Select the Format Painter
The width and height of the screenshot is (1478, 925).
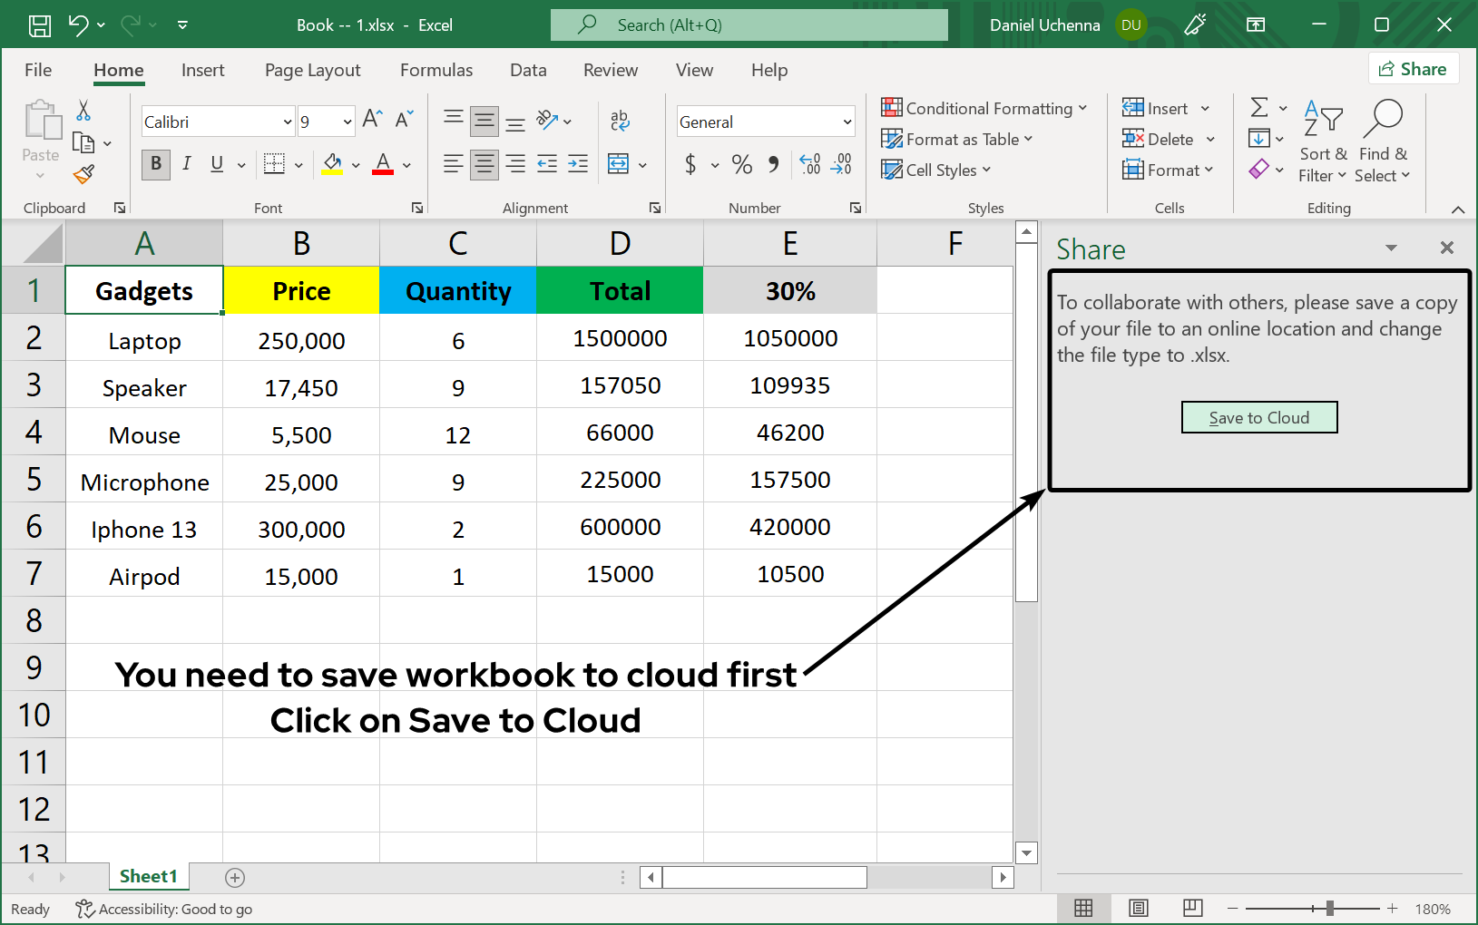point(83,173)
